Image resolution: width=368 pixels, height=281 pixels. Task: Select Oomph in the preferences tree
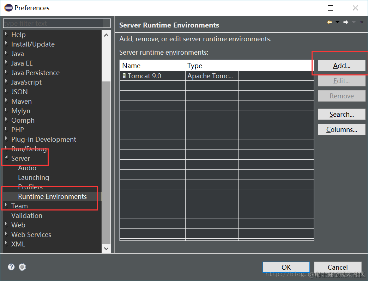pyautogui.click(x=23, y=120)
